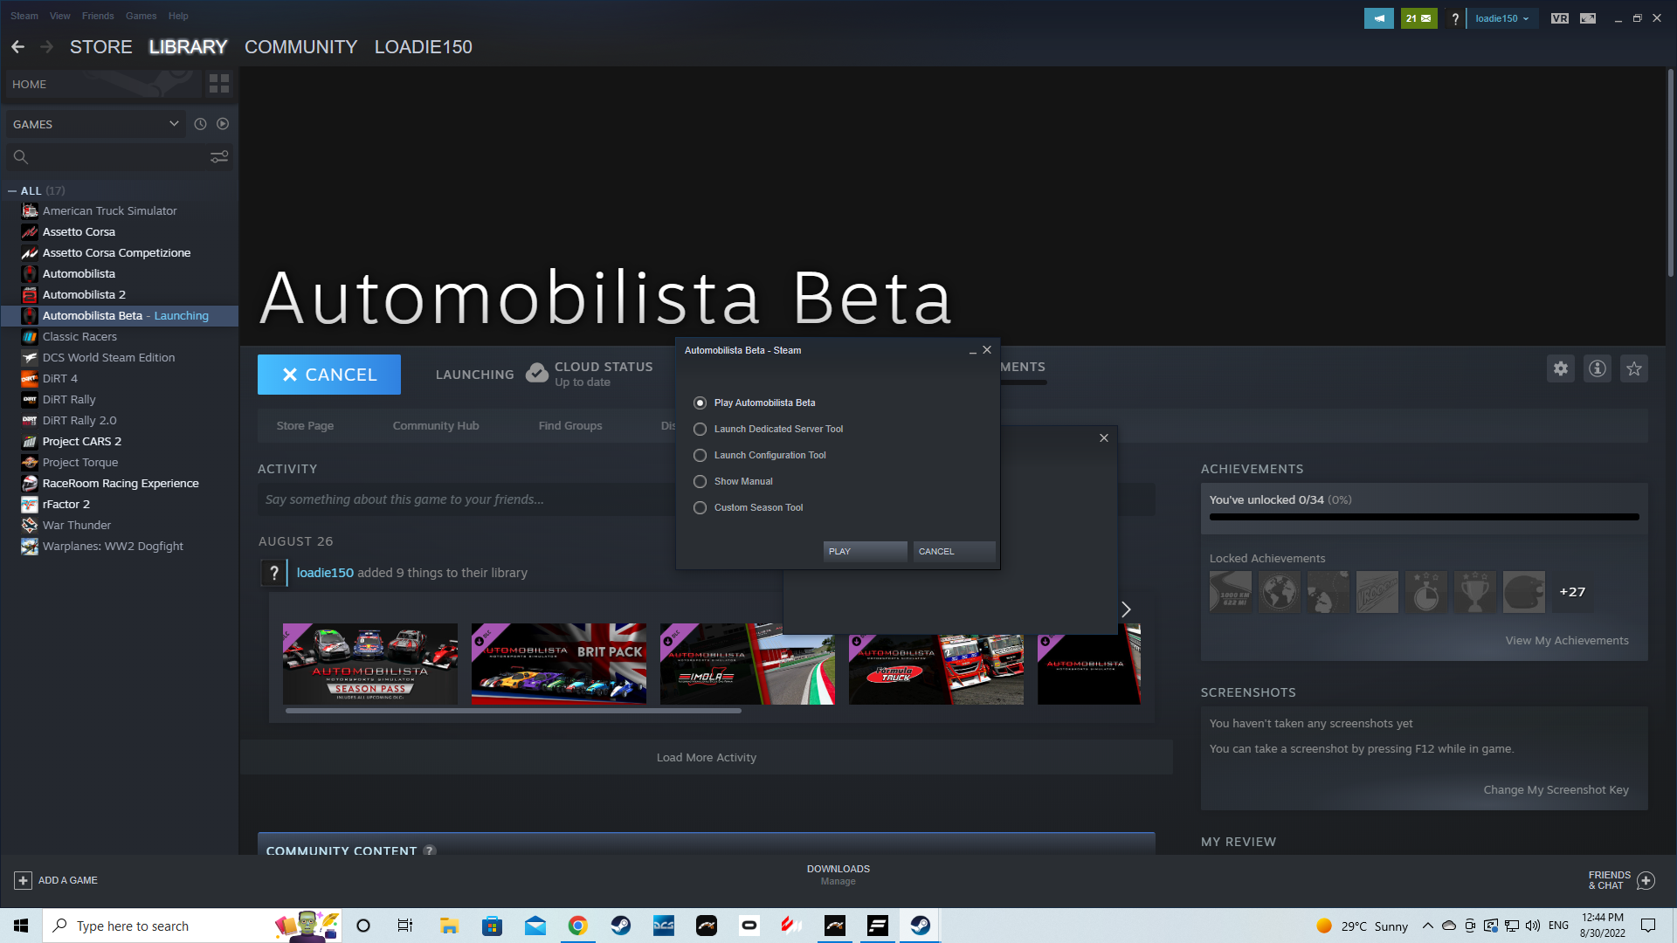
Task: Click the forward navigation arrow
Action: (x=47, y=47)
